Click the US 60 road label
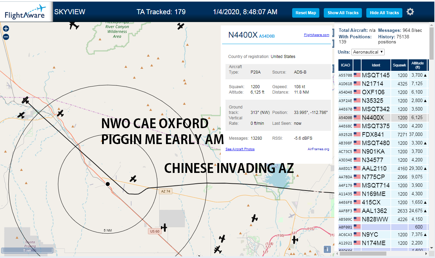 154,231
